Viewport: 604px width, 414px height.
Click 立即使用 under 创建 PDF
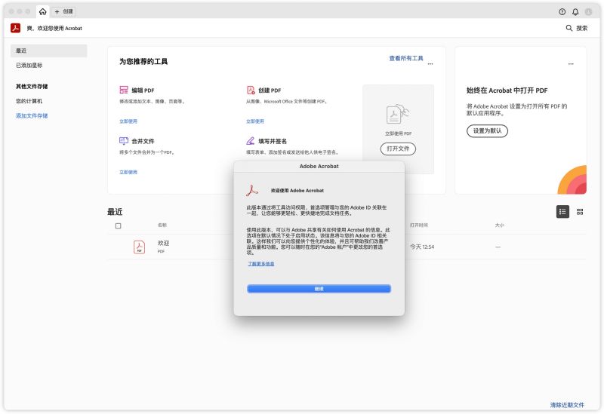[255, 121]
